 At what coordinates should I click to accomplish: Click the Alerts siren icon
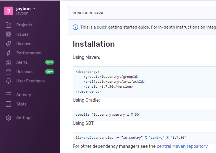(9, 62)
